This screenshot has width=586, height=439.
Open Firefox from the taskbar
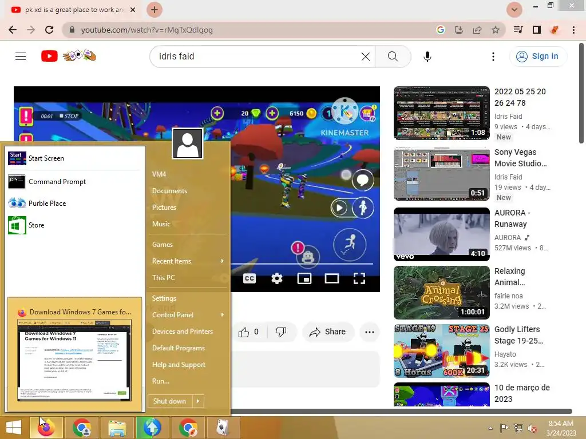click(46, 428)
